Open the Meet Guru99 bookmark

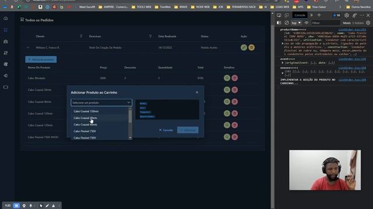(85, 7)
